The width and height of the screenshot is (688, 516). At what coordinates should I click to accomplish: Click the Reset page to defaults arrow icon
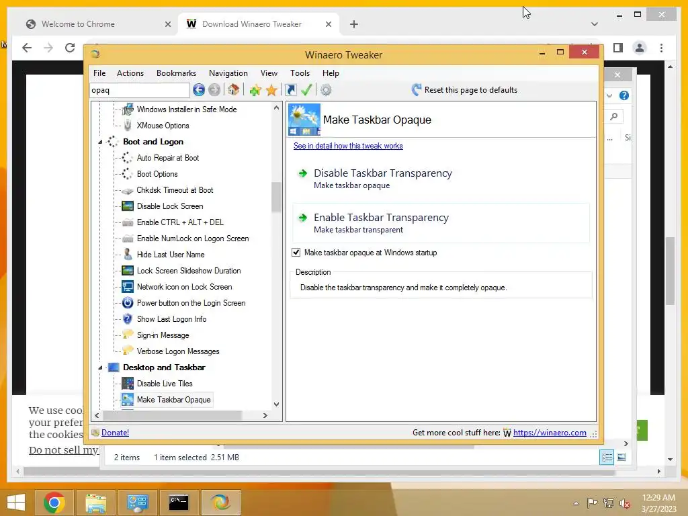point(417,90)
